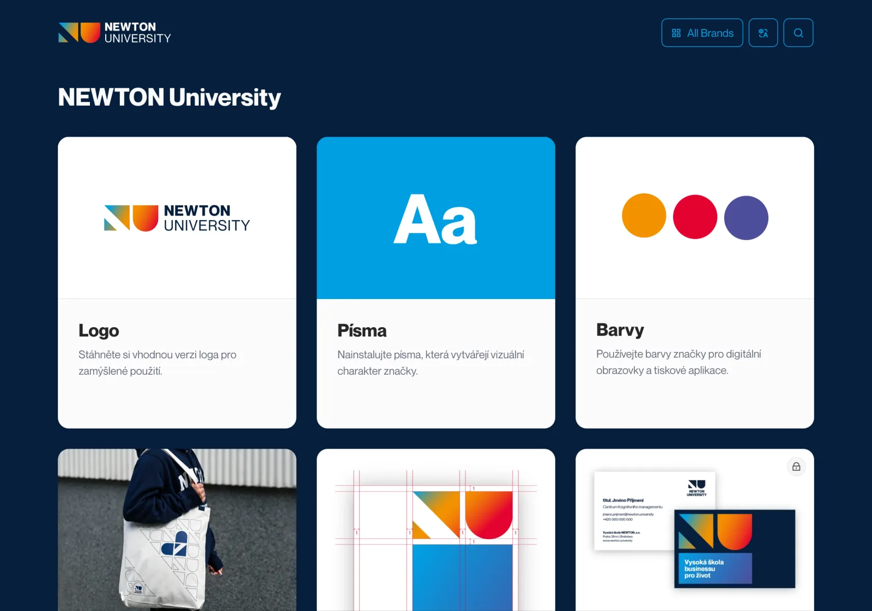This screenshot has height=611, width=872.
Task: Open the Písma card title
Action: [362, 331]
